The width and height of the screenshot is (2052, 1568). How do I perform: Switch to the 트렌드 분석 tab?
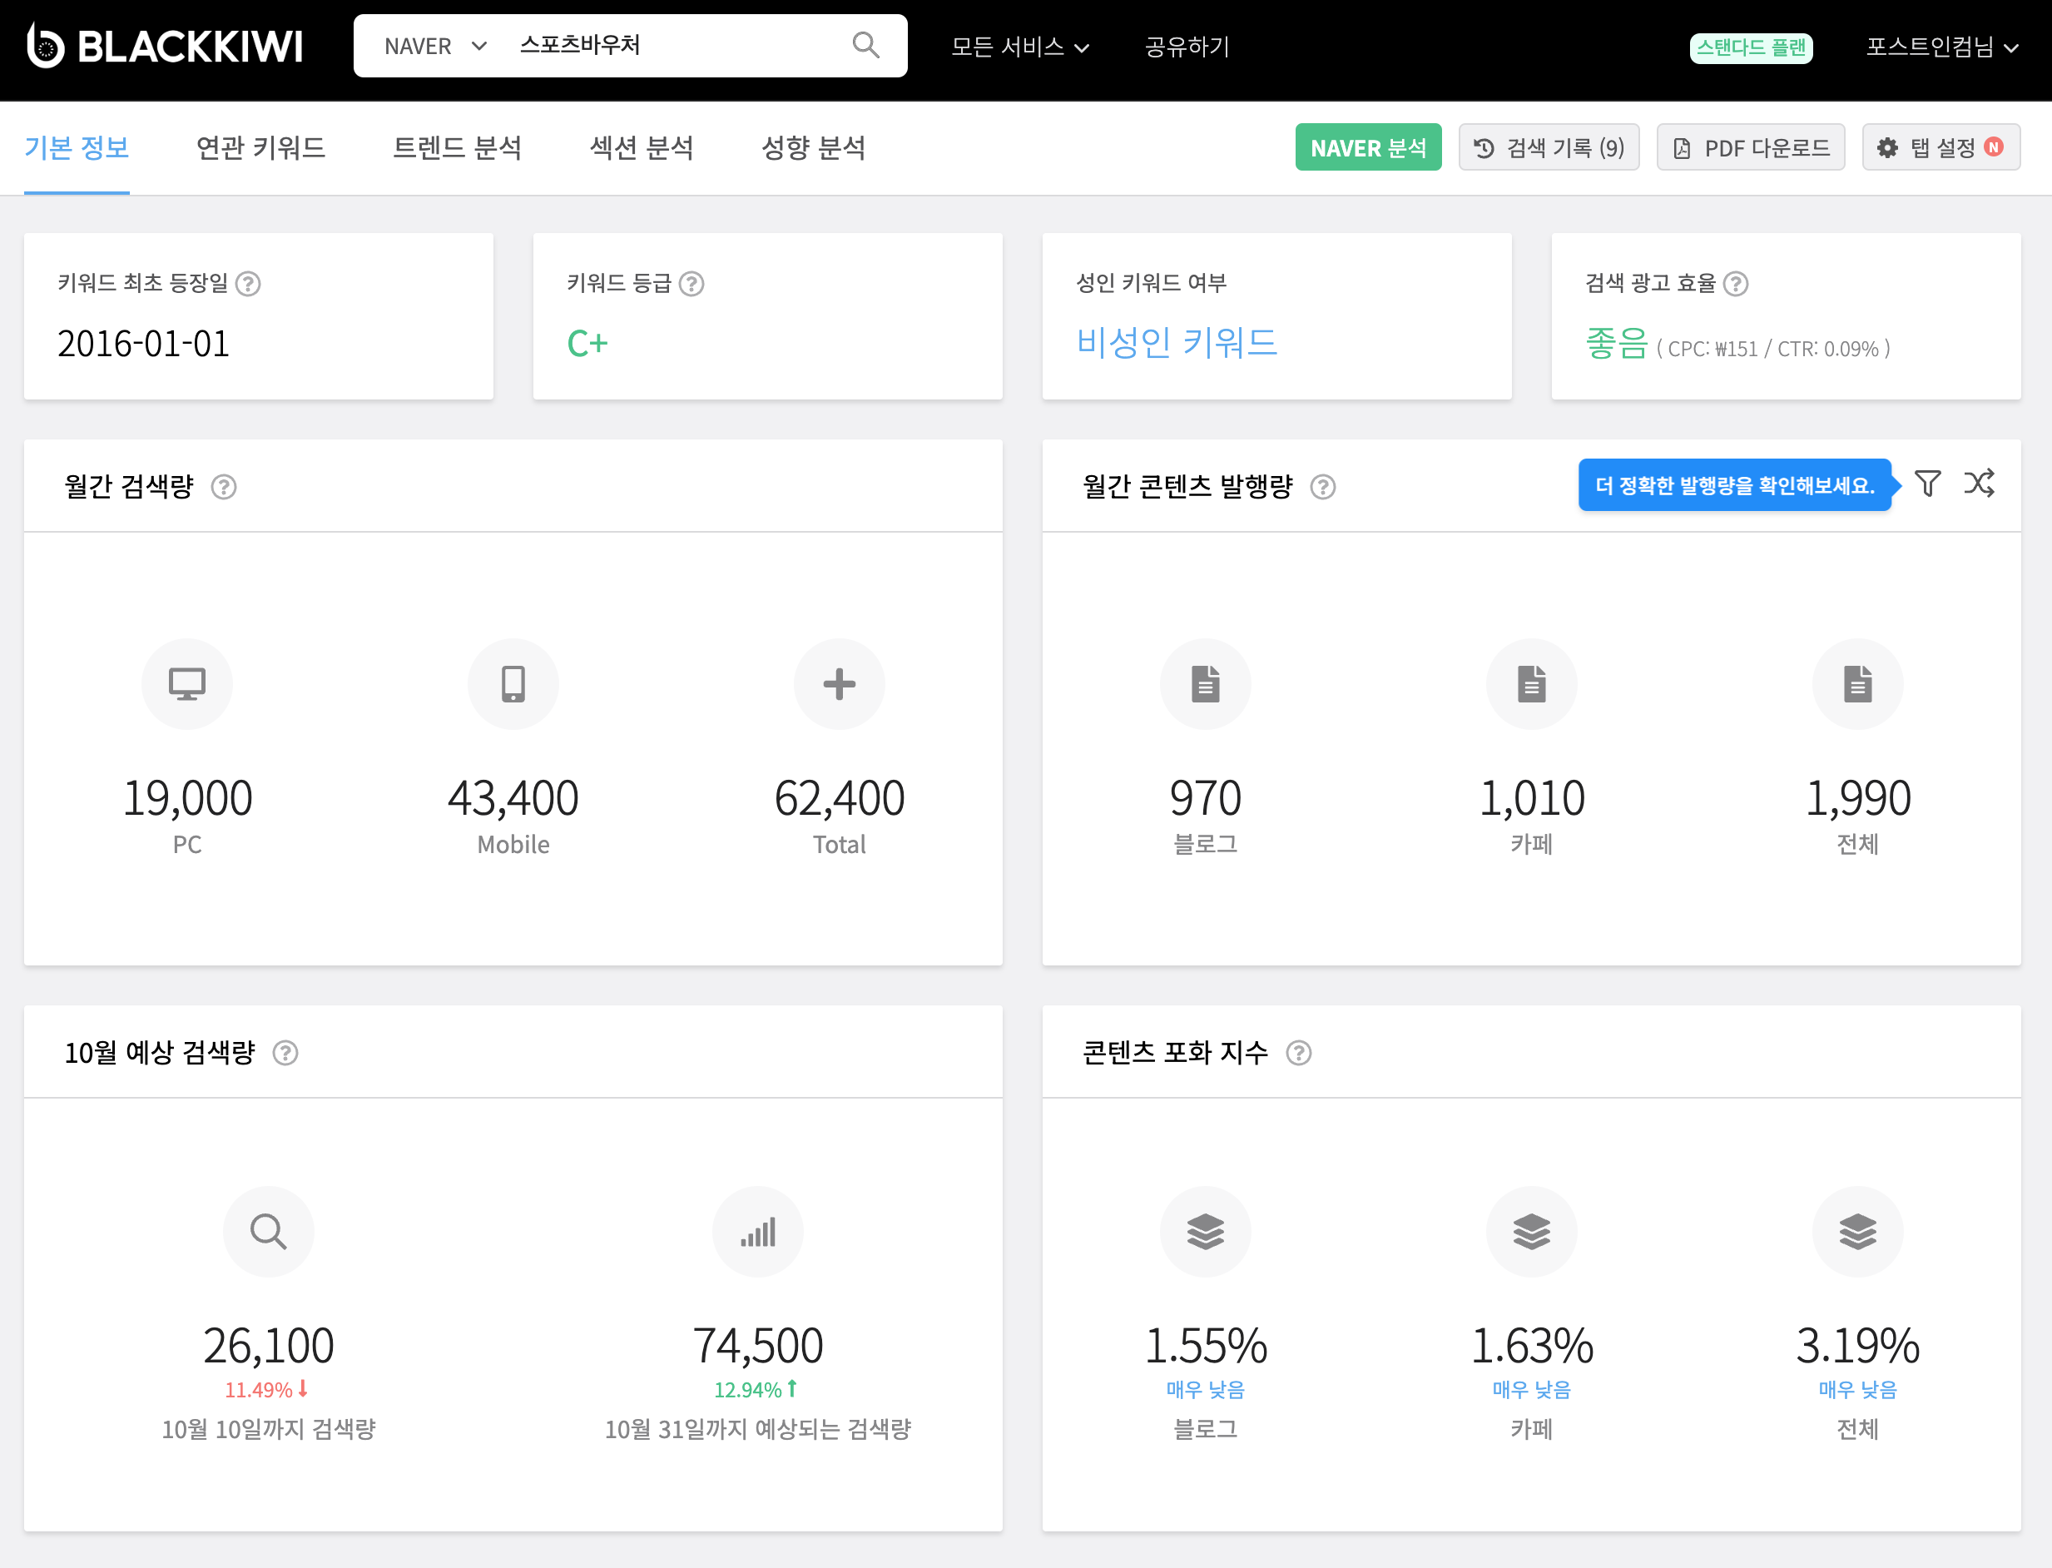457,147
